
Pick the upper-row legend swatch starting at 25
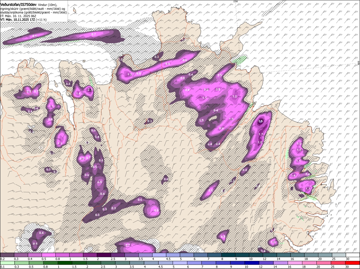tap(339, 255)
